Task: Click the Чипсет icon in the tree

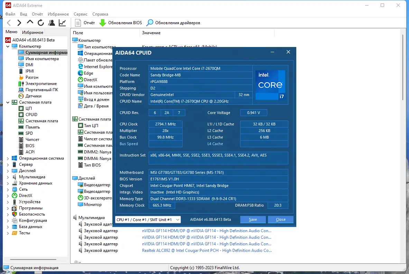Action: pos(21,140)
